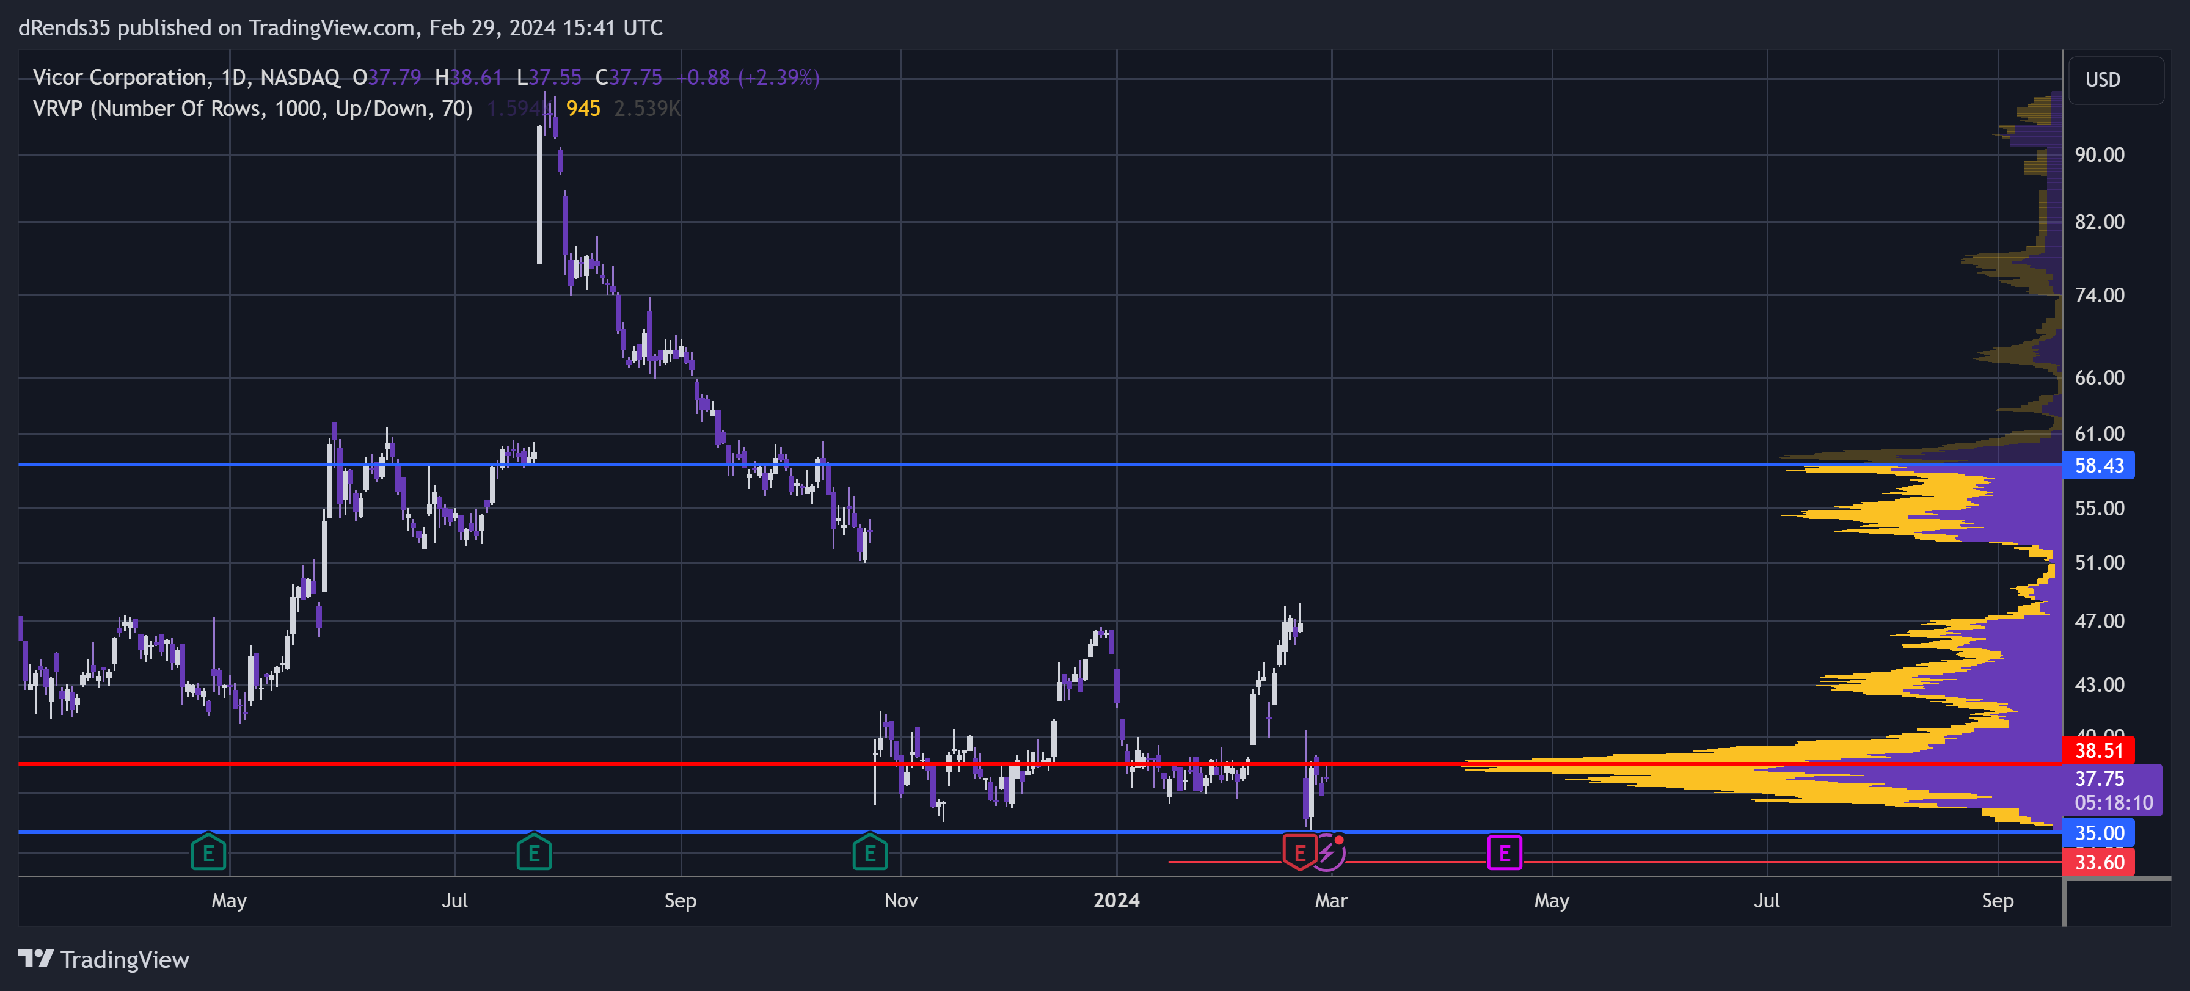Click the 2.539K VRVP total value
The height and width of the screenshot is (991, 2190).
click(647, 109)
